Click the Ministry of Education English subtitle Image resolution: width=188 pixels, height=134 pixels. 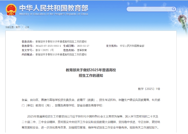[x=54, y=14]
